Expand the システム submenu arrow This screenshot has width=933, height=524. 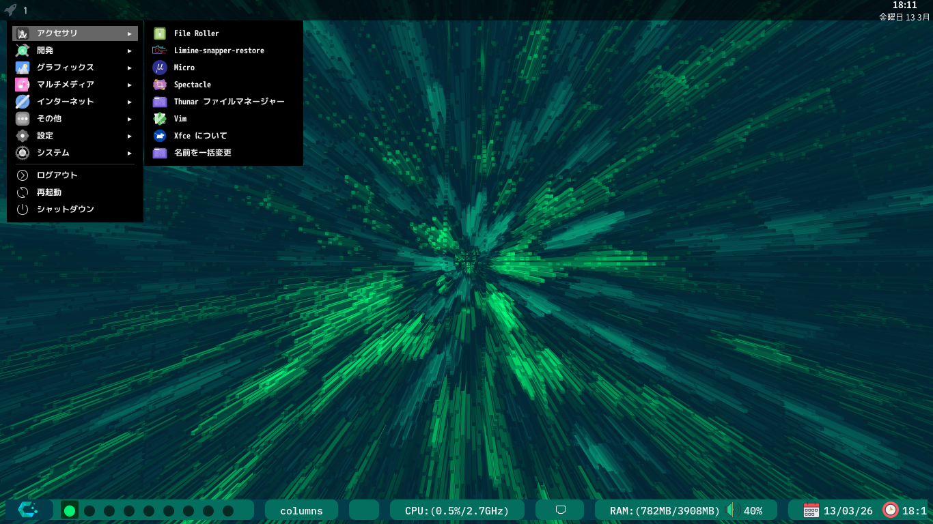coord(130,153)
